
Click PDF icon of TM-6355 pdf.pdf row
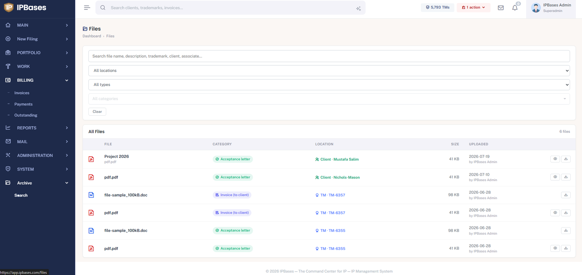(91, 249)
